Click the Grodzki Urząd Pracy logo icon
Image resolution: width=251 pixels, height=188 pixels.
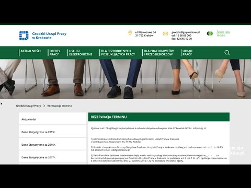pos(24,36)
